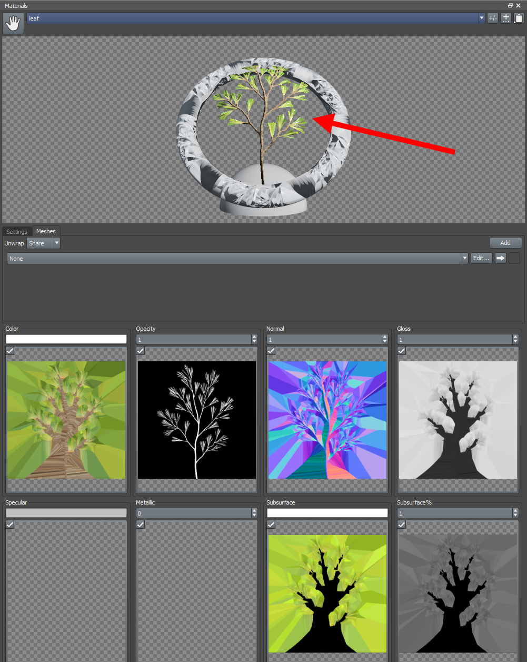Toggle the Gloss map checkbox
Viewport: 527px width, 662px height.
coord(402,351)
